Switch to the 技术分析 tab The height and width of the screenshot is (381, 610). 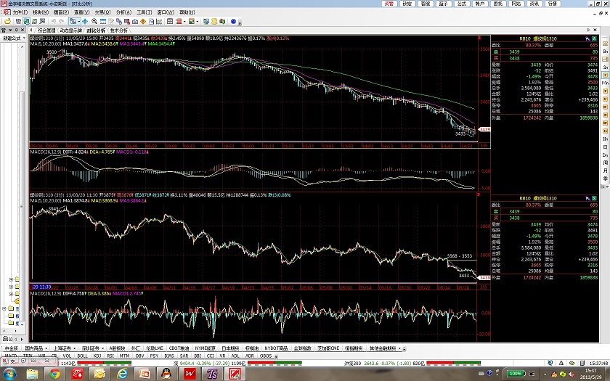click(x=119, y=30)
